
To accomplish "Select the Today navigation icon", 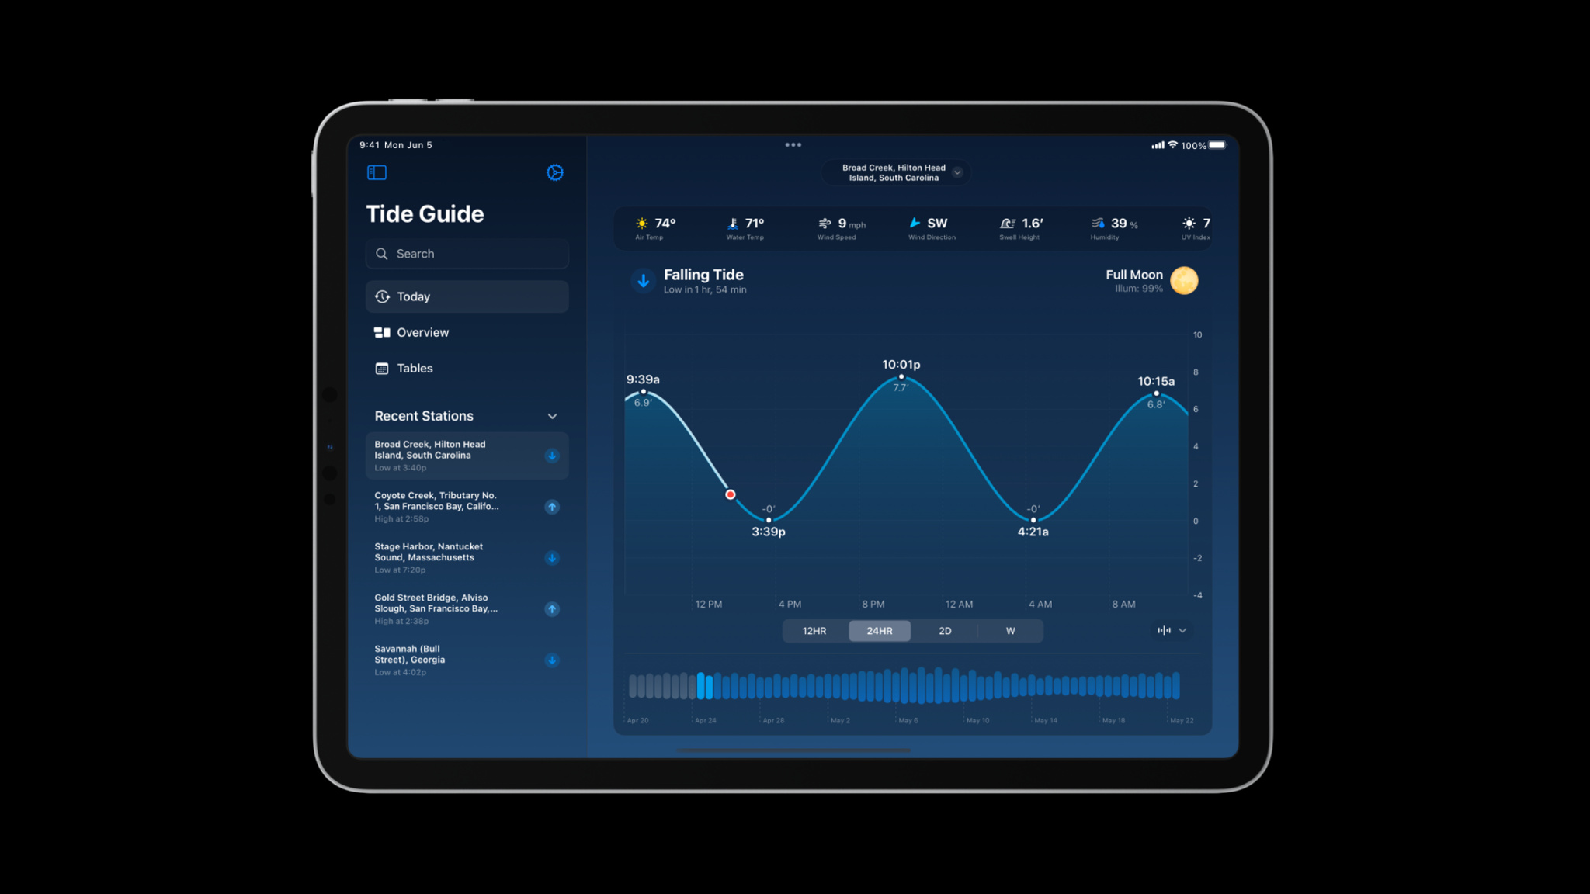I will [384, 296].
